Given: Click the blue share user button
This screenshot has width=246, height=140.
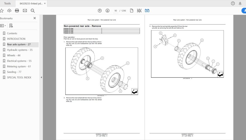Looking at the screenshot, I should pos(244,11).
